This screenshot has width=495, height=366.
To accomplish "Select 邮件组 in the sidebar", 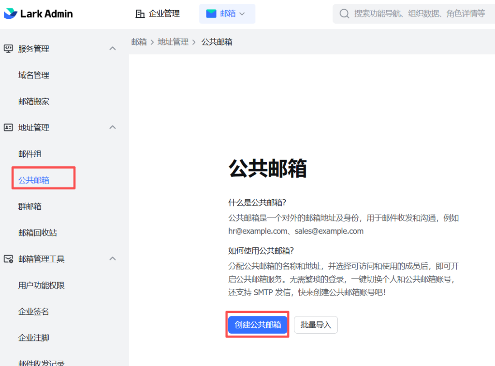I will pyautogui.click(x=30, y=153).
